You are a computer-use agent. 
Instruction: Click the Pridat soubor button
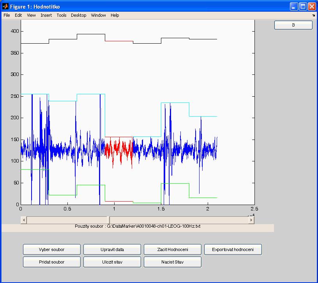[x=52, y=262]
